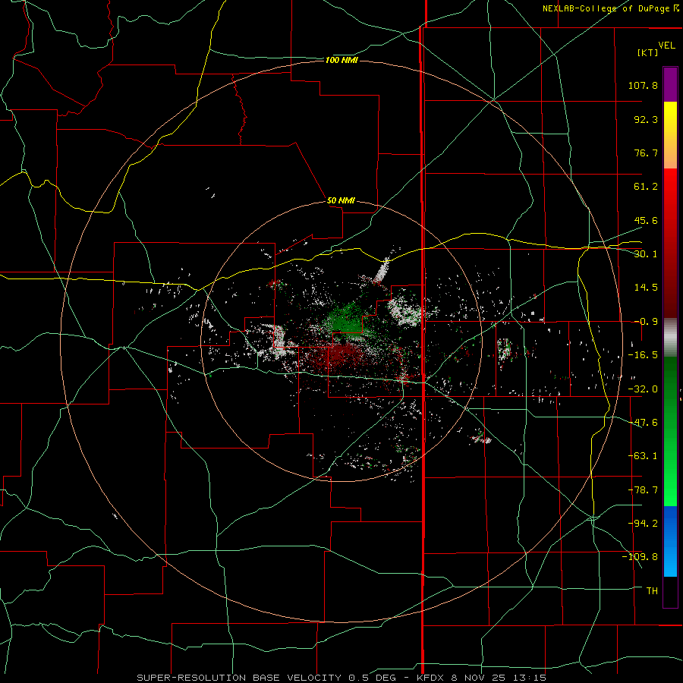The image size is (683, 683).
Task: Pick the purple segment of velocity color bar
Action: pyautogui.click(x=670, y=84)
